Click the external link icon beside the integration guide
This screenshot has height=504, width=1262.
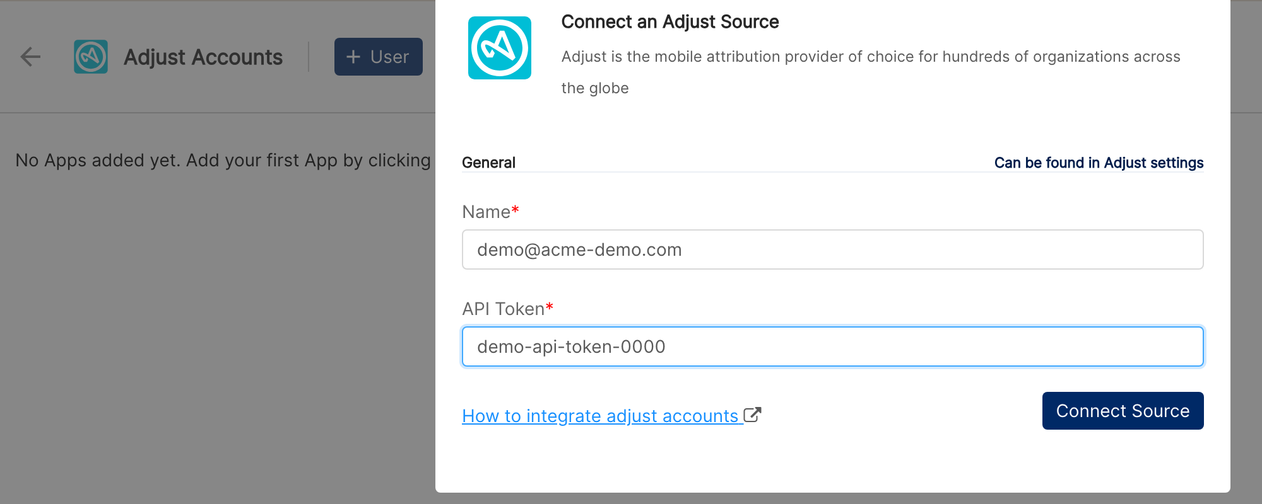(752, 415)
